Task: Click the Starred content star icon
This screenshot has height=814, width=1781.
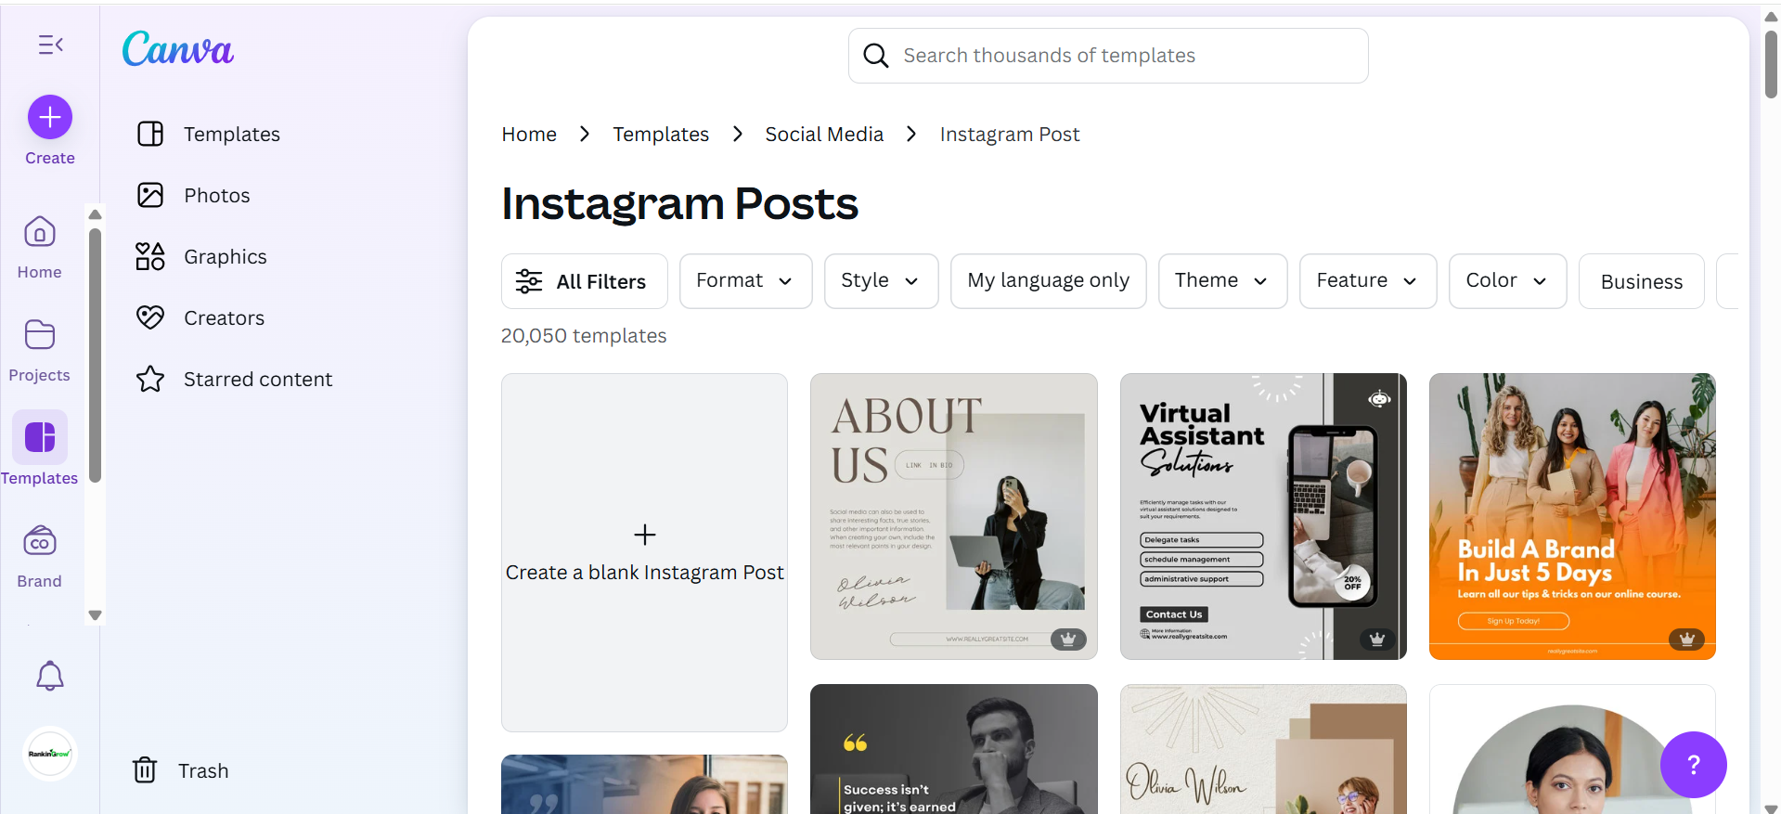Action: [x=150, y=379]
